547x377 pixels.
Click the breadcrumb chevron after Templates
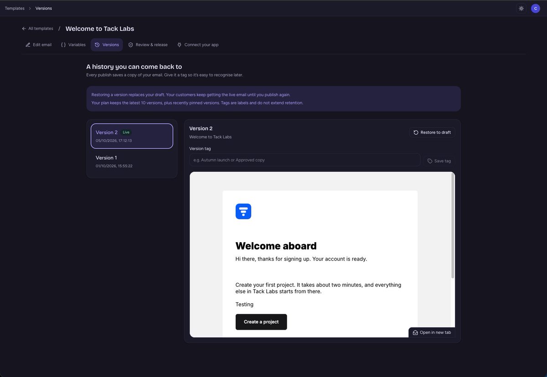pyautogui.click(x=30, y=8)
